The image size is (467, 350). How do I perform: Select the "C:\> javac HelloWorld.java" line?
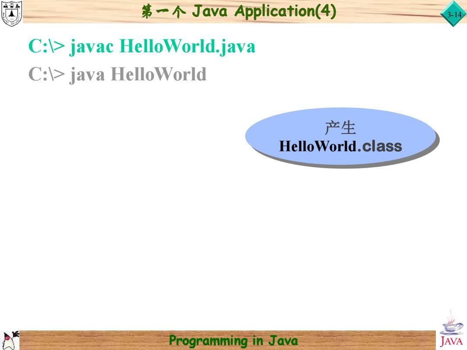coord(142,47)
